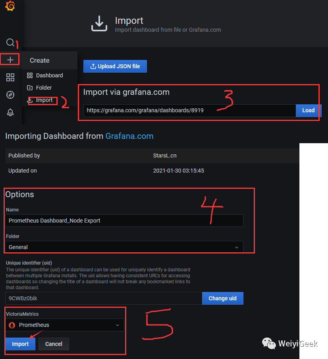Click the blue Import button at bottom
The height and width of the screenshot is (359, 328).
tap(20, 344)
